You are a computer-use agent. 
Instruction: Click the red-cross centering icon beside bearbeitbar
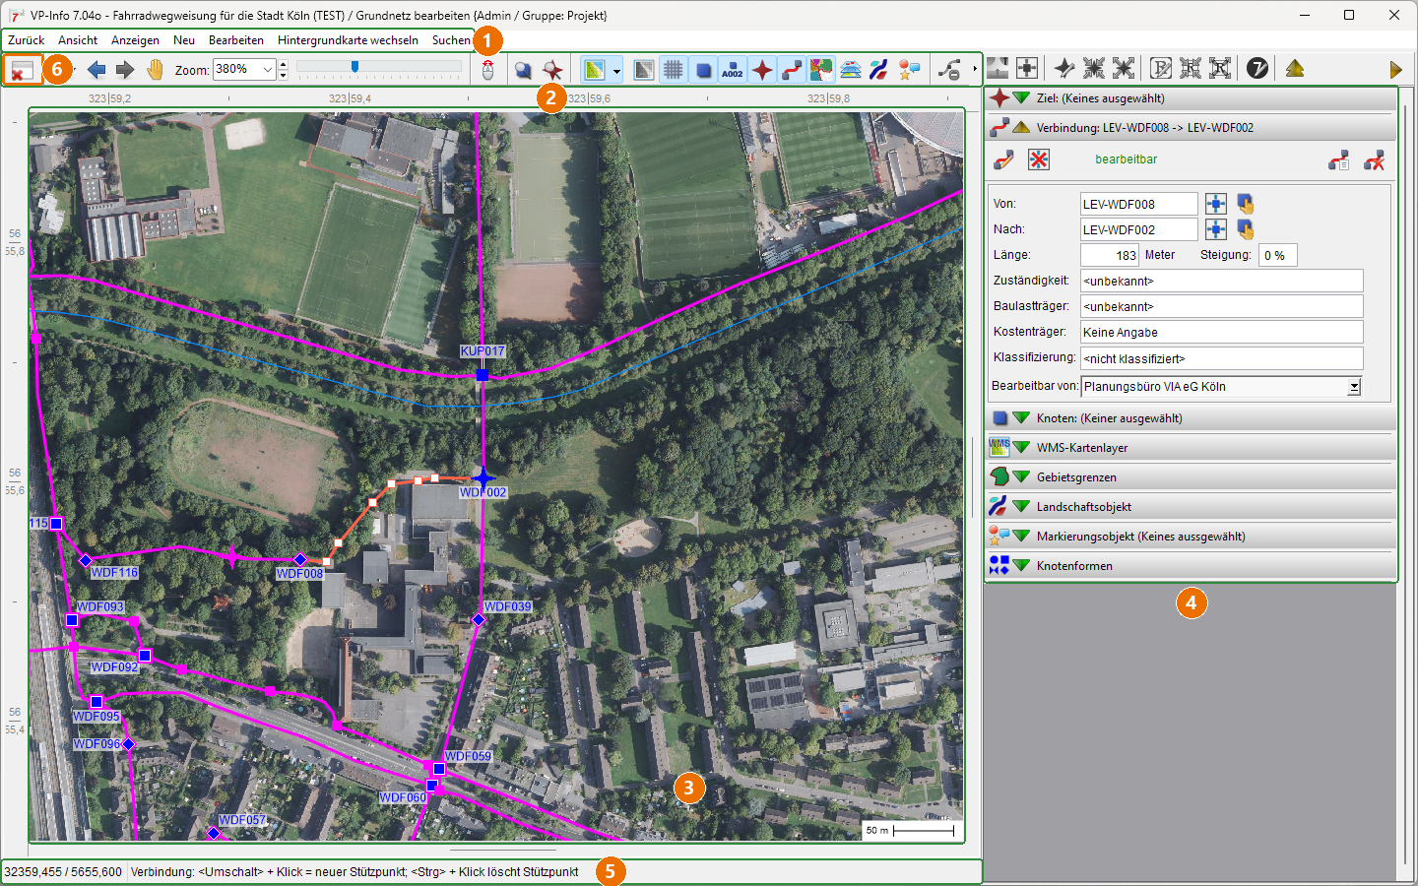point(1039,159)
